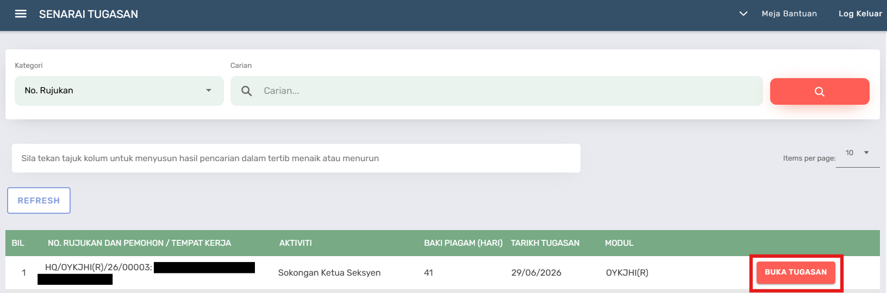The width and height of the screenshot is (887, 293).
Task: Sort by No. Rujukan dan Pemohon column
Action: (139, 243)
